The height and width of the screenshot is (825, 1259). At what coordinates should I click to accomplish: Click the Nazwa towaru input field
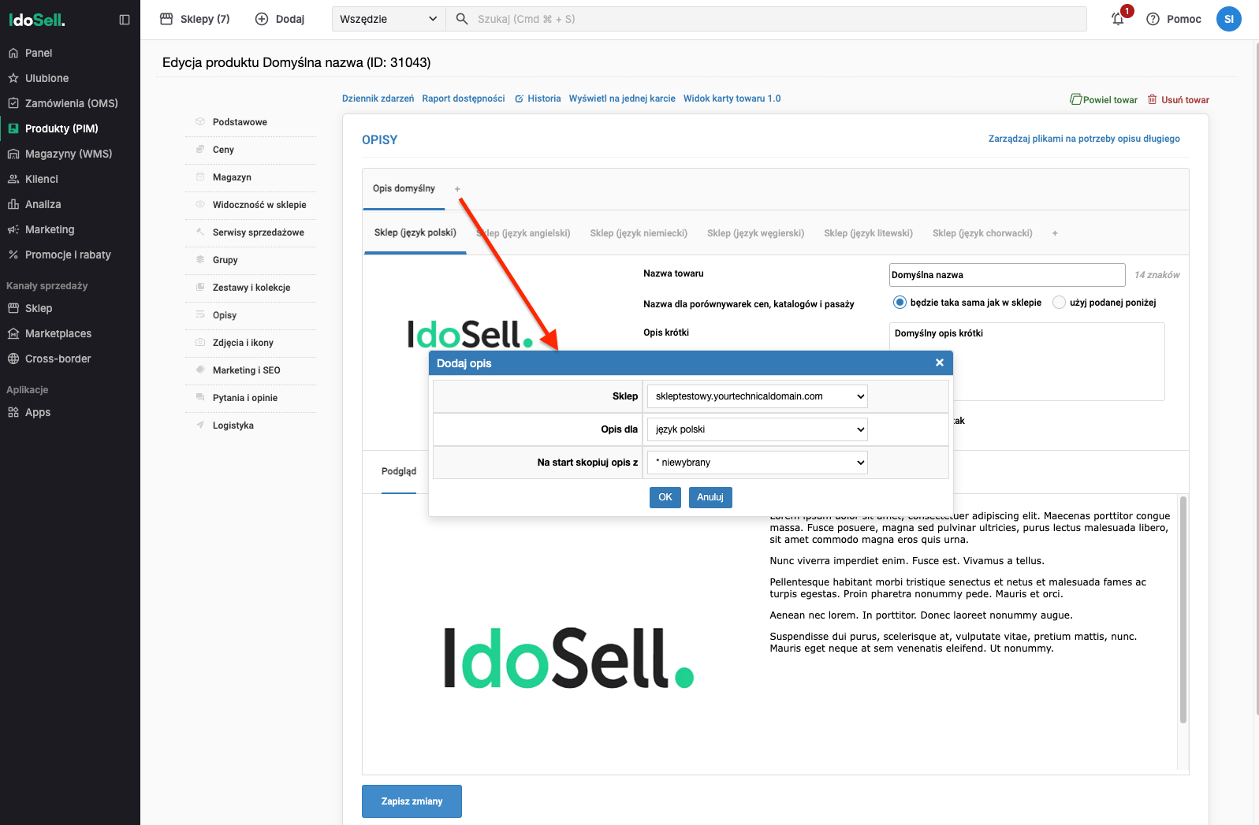(x=1007, y=275)
